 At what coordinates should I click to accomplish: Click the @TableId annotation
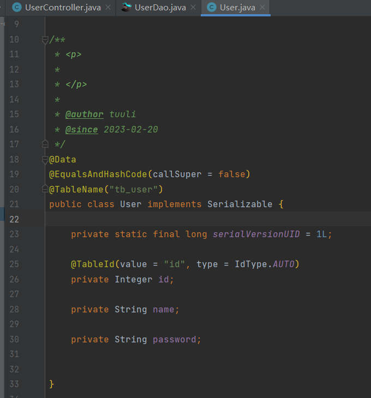93,264
